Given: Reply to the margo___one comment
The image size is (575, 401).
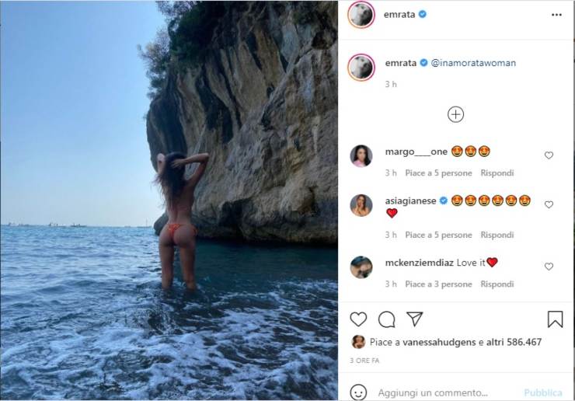Looking at the screenshot, I should [497, 173].
